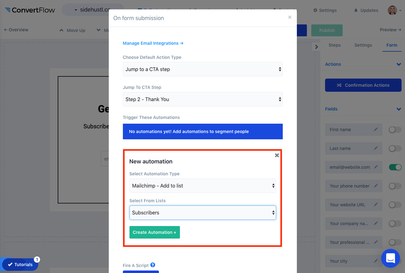This screenshot has width=405, height=273.
Task: Click the no automations yet banner
Action: 202,131
